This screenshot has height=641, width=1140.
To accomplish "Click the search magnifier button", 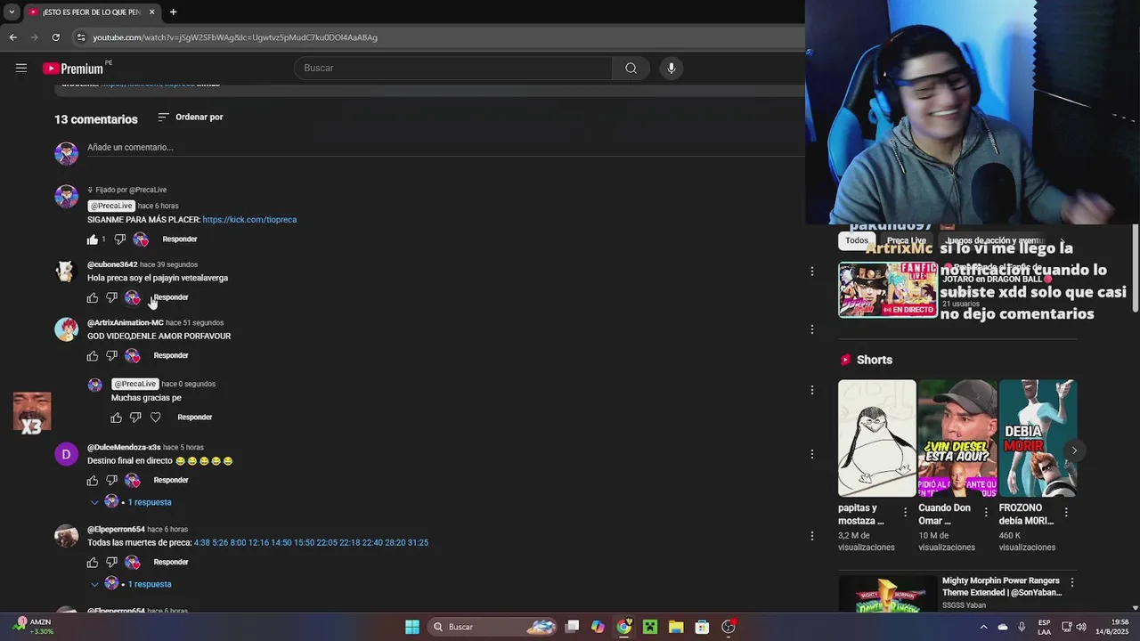I will 631,68.
